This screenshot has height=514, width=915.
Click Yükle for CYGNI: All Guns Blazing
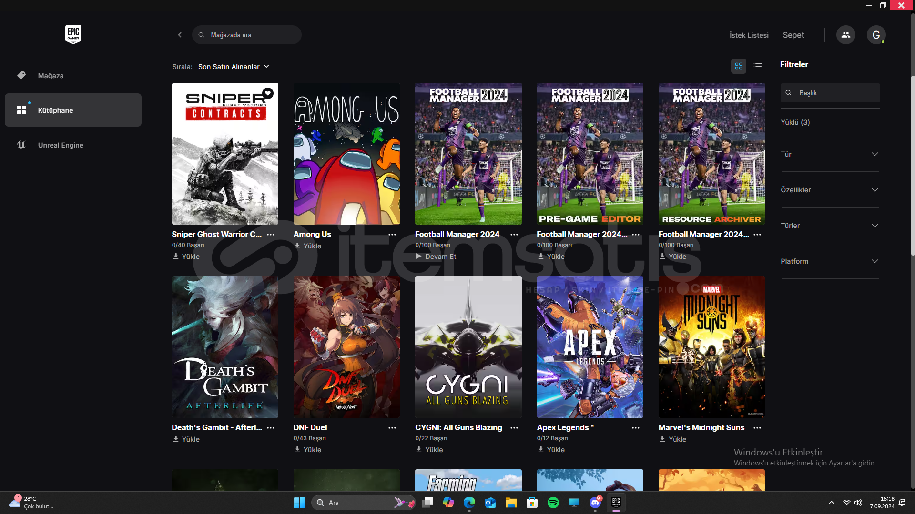(x=429, y=450)
